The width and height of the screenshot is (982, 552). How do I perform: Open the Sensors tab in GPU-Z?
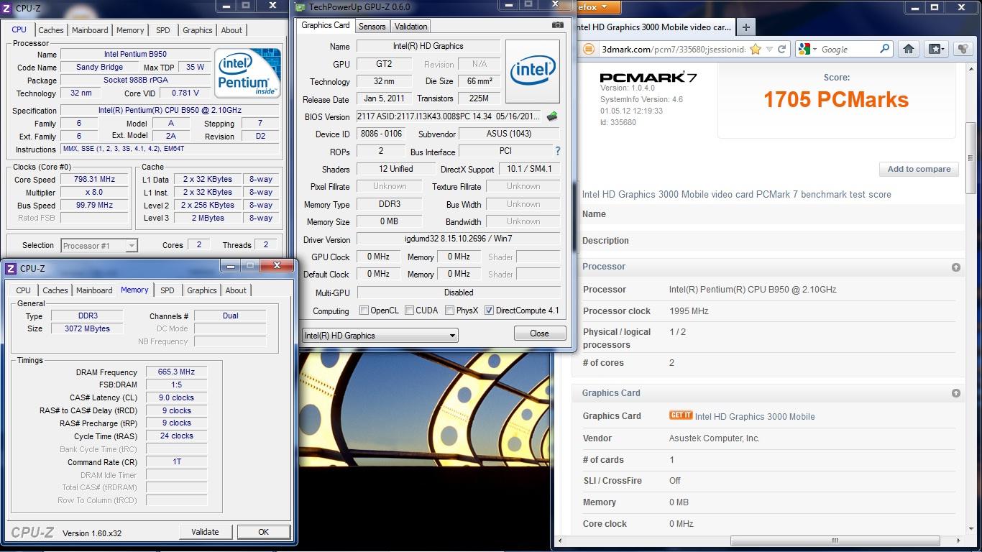click(372, 27)
